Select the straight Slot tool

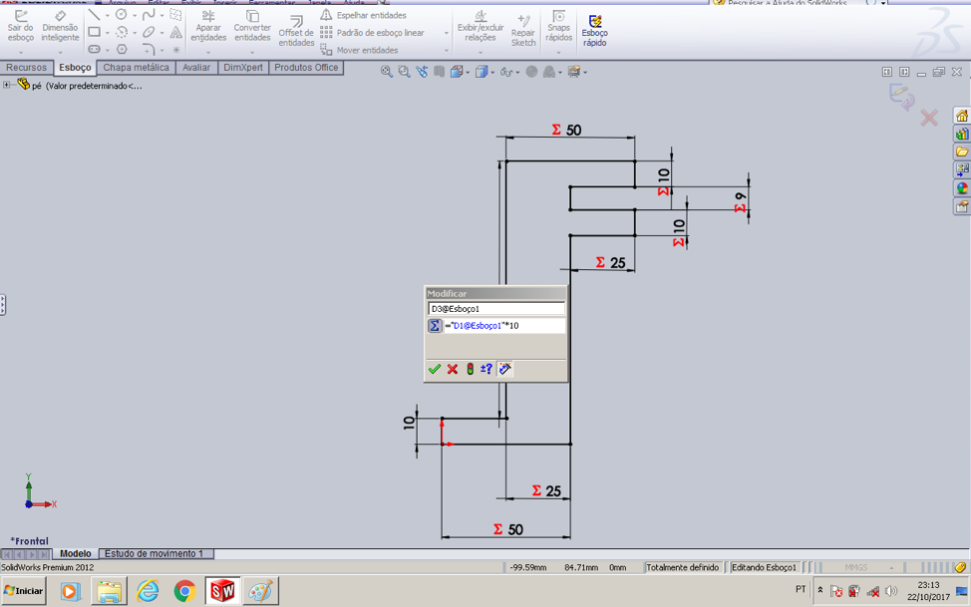point(94,49)
